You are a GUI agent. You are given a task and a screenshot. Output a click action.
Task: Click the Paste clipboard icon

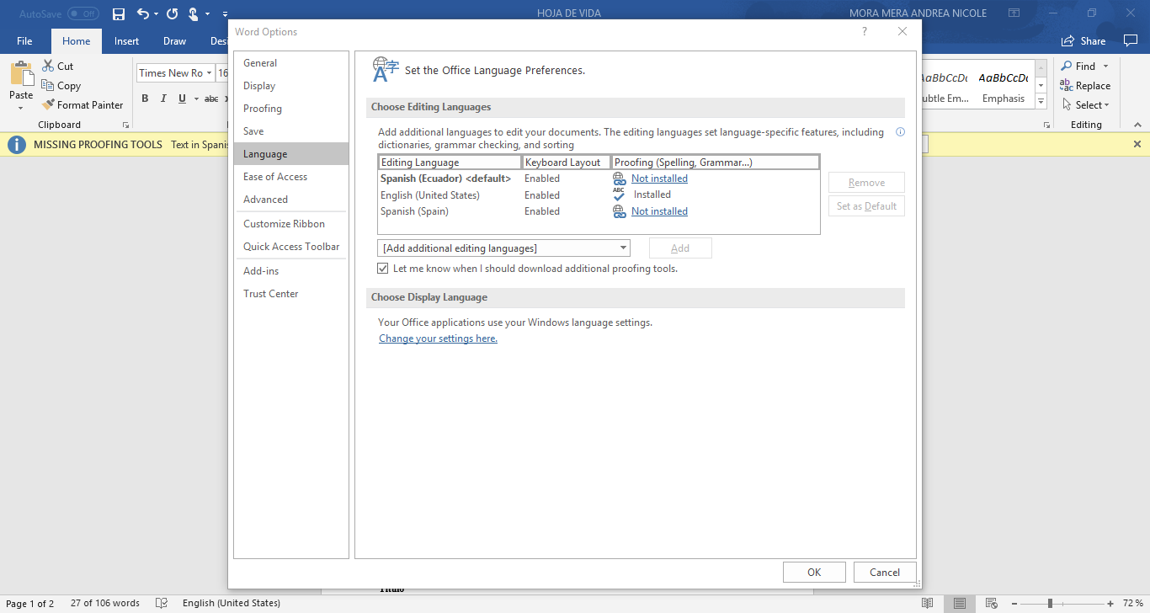pos(21,74)
